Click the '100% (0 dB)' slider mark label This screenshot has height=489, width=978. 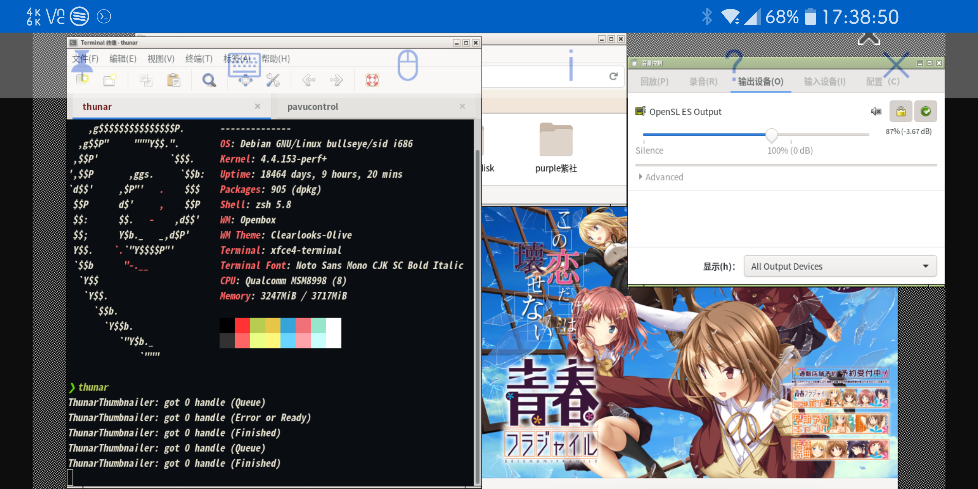[790, 150]
